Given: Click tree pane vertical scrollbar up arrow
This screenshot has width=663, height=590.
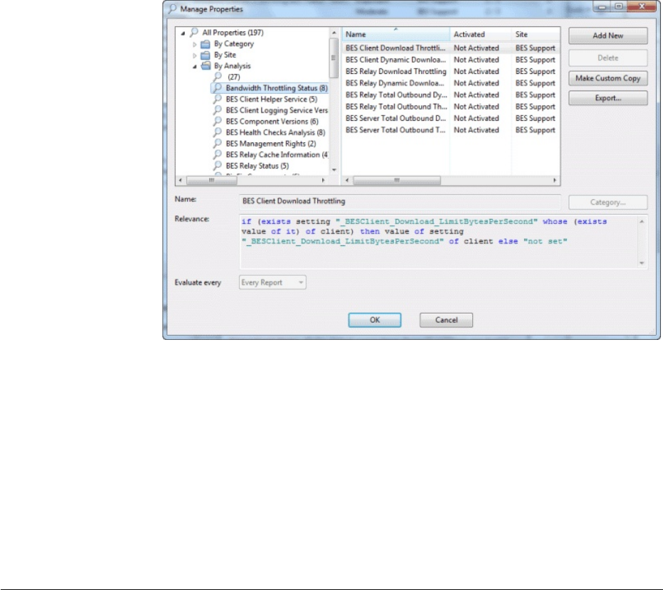Looking at the screenshot, I should point(334,32).
